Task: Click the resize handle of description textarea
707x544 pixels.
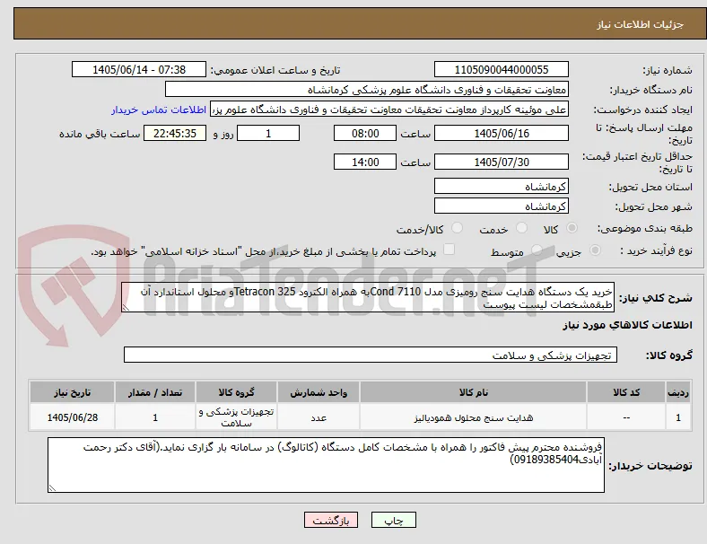Action: pyautogui.click(x=126, y=308)
